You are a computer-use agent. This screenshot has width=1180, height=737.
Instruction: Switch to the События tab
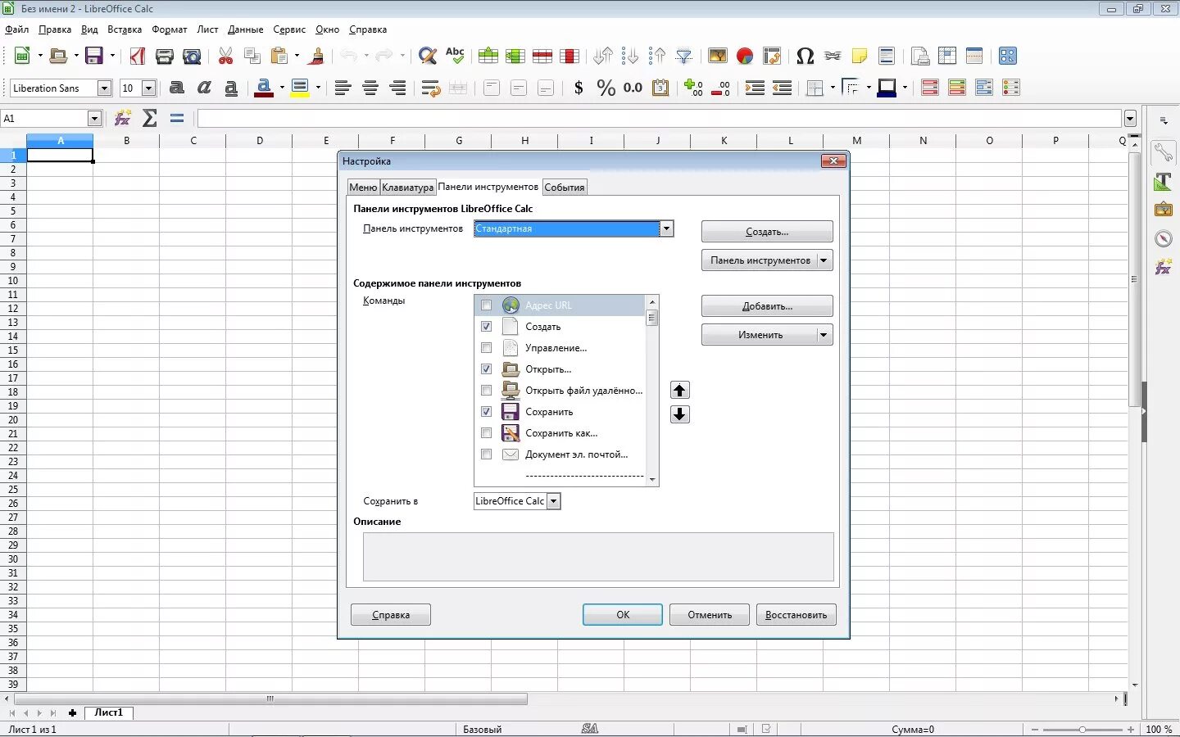565,187
